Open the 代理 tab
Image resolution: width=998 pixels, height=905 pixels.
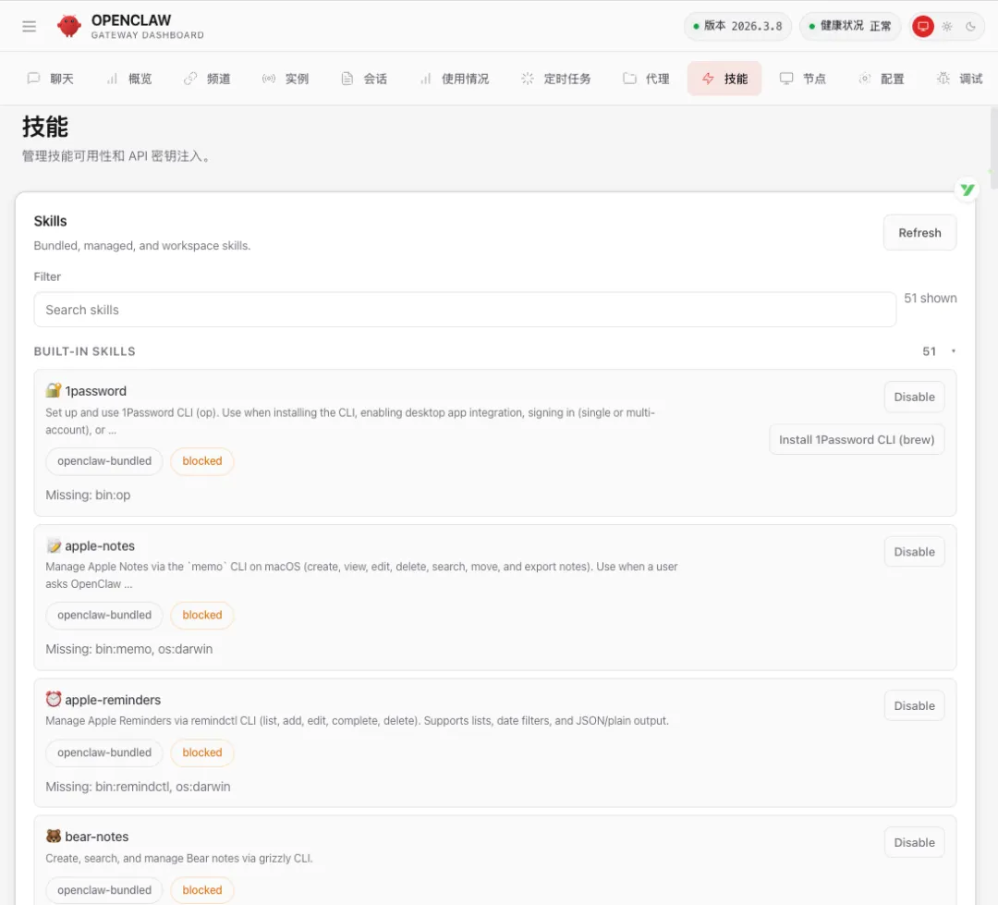pyautogui.click(x=646, y=79)
